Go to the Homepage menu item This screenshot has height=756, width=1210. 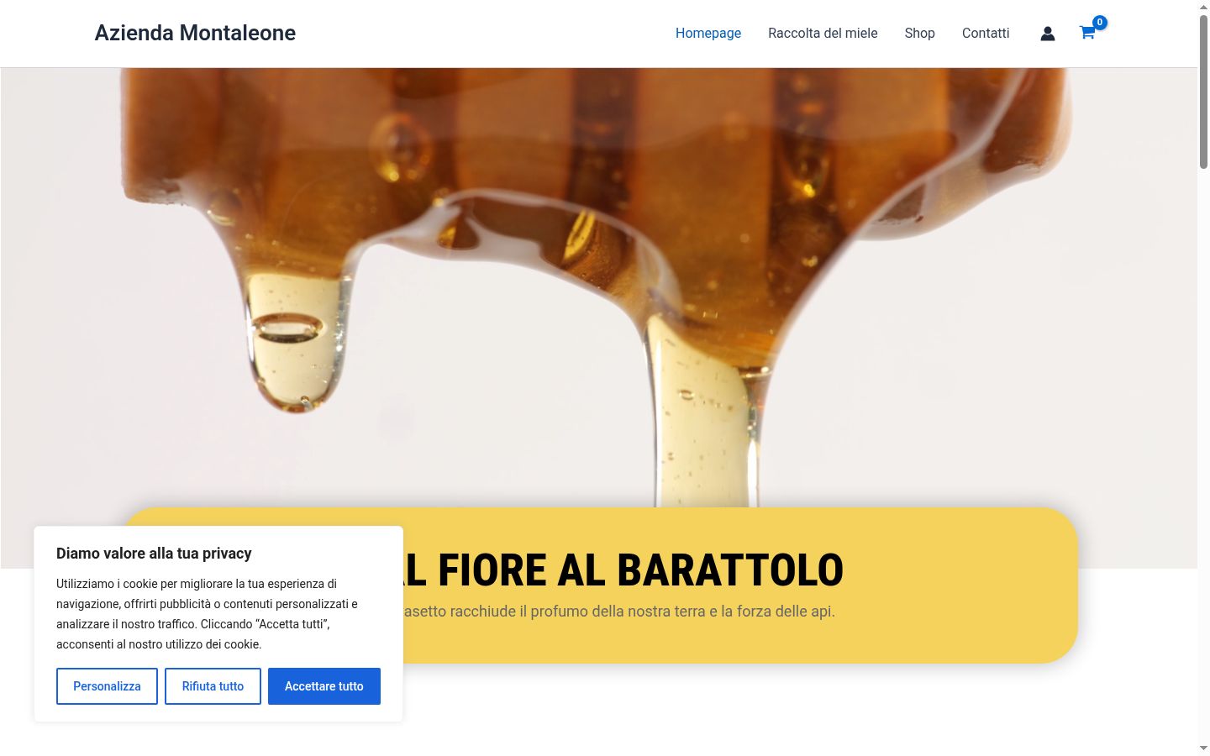(x=708, y=34)
